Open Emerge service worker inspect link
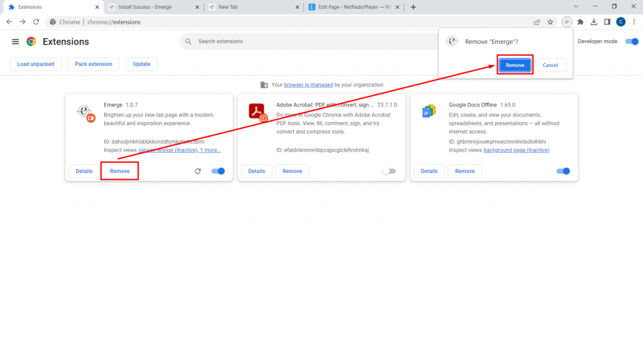This screenshot has height=344, width=643. (x=179, y=150)
